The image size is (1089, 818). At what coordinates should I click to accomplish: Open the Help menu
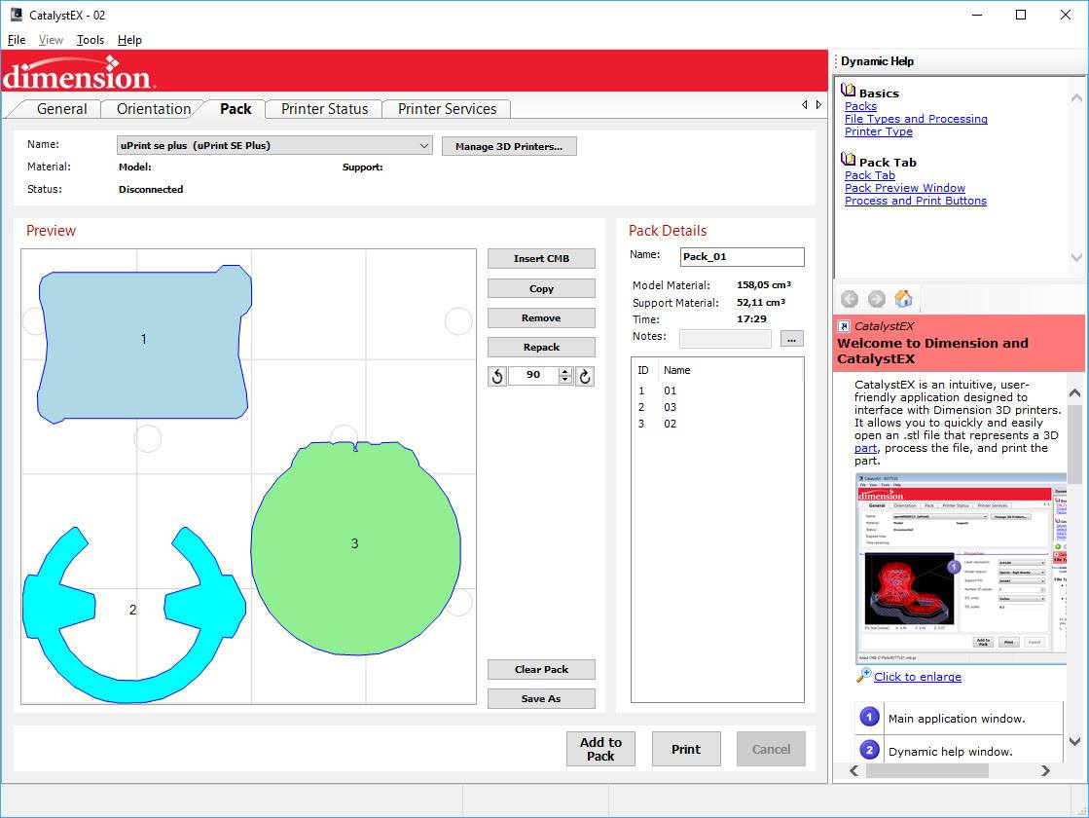tap(129, 40)
